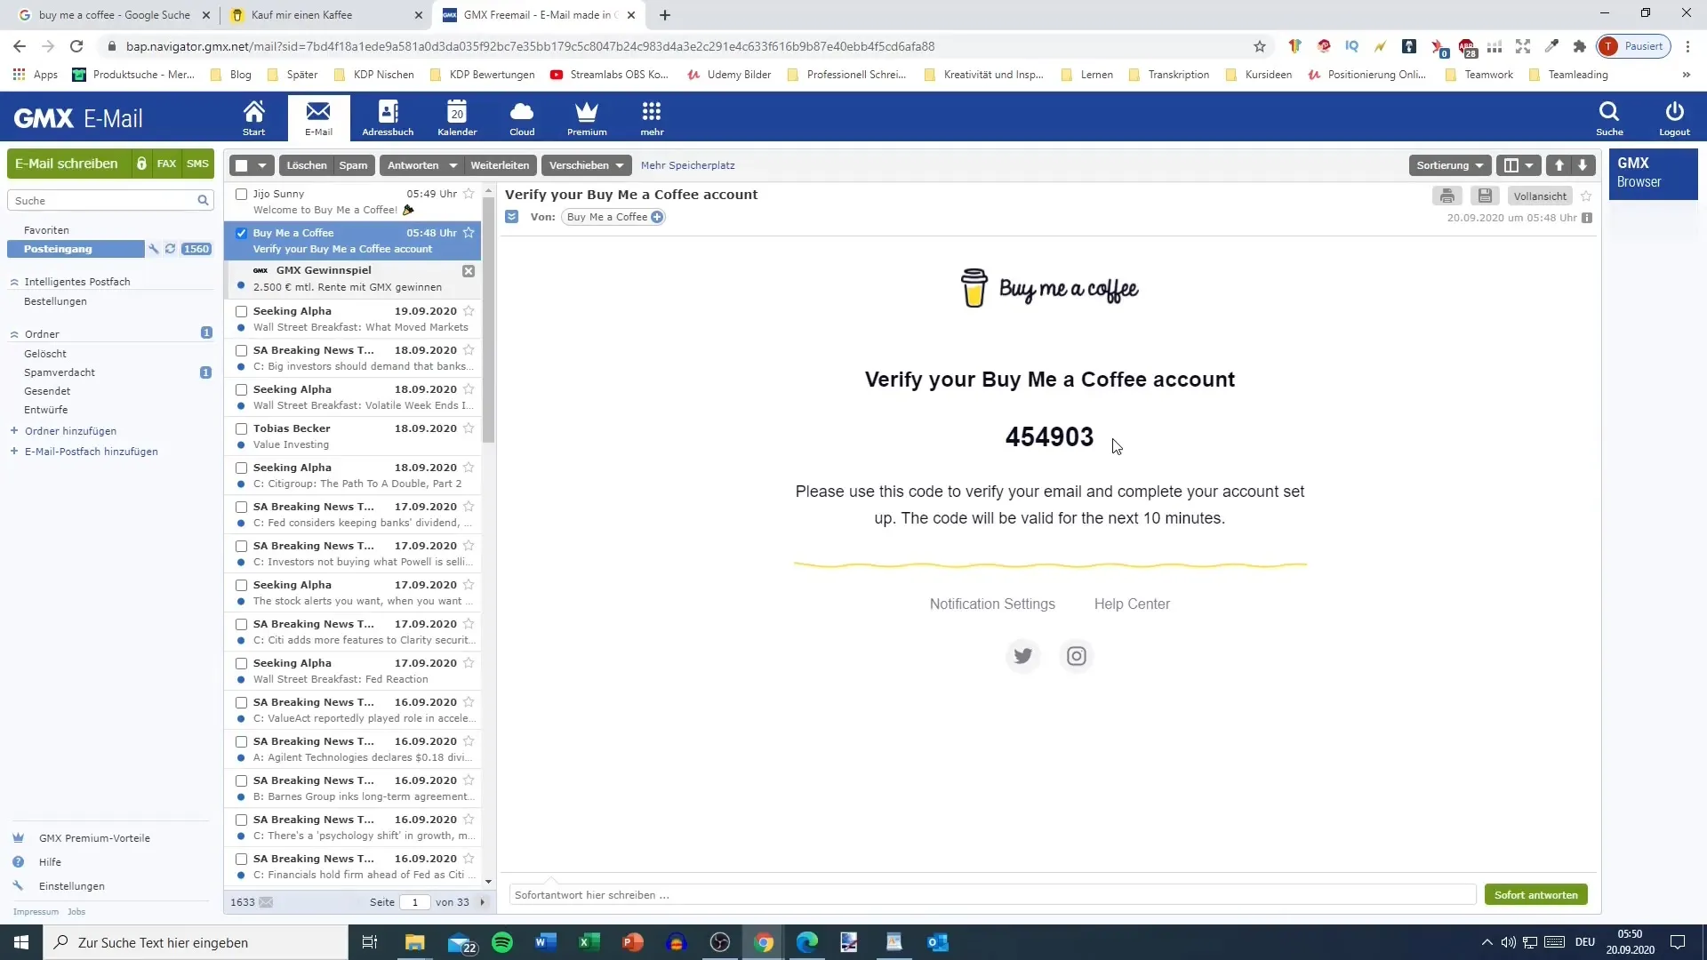
Task: Click the encrypted mail lock icon
Action: 141,164
